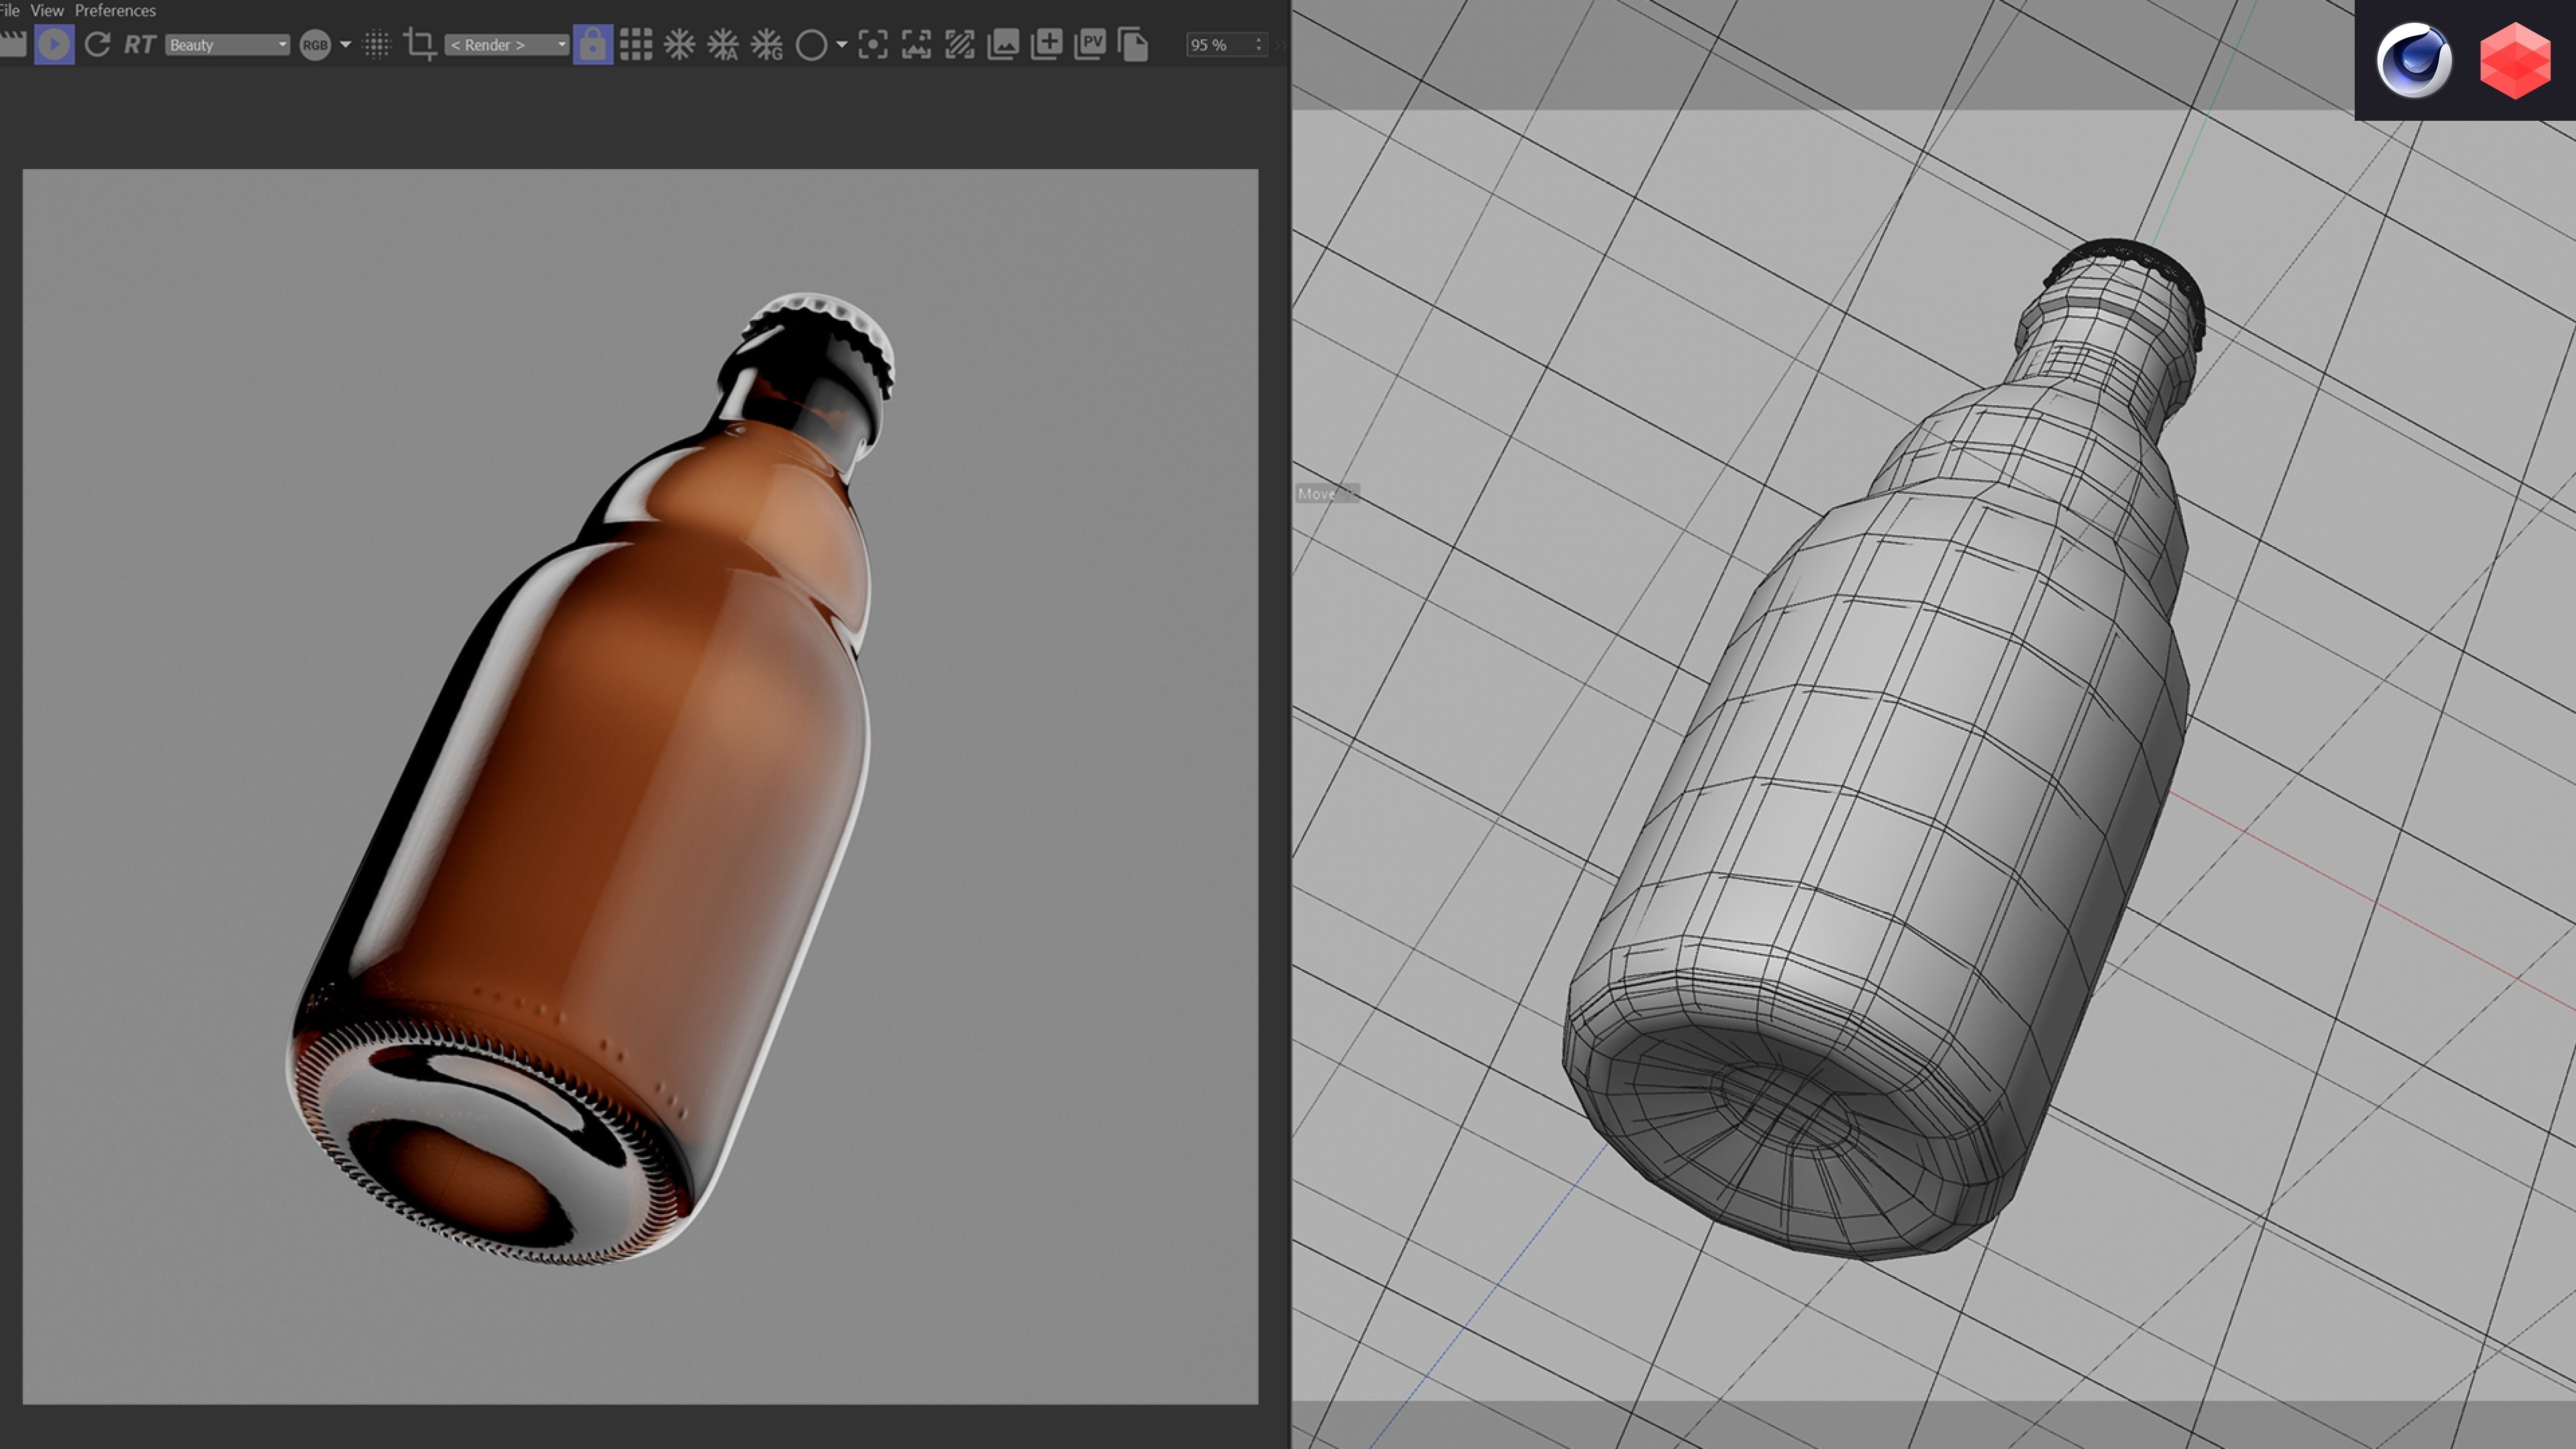
Task: Click the View menu item
Action: 46,11
